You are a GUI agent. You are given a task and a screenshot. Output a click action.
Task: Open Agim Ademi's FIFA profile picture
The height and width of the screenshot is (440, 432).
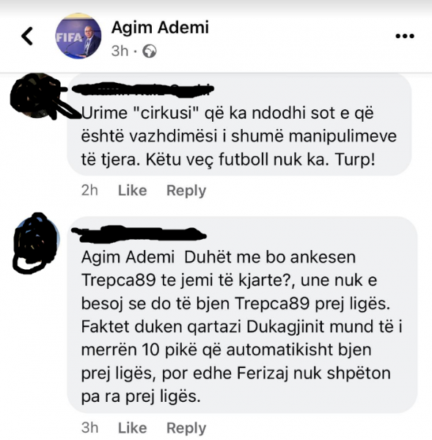click(78, 36)
